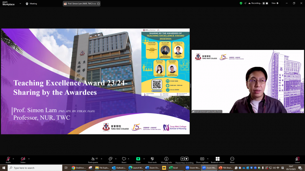
Task: Toggle Show captions
Action: (202, 160)
